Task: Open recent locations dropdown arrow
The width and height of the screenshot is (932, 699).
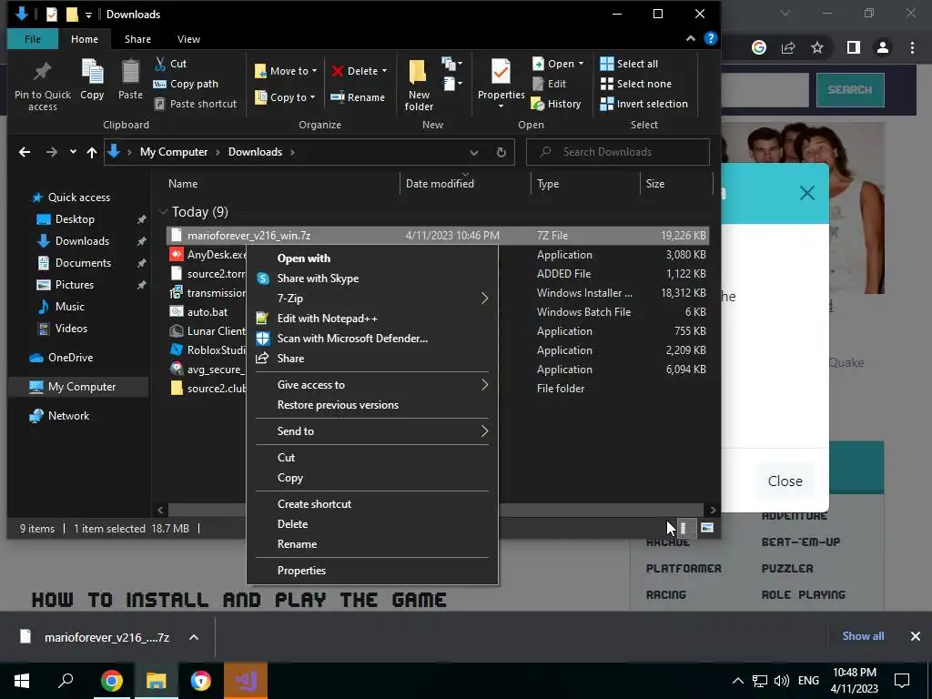Action: 73,152
